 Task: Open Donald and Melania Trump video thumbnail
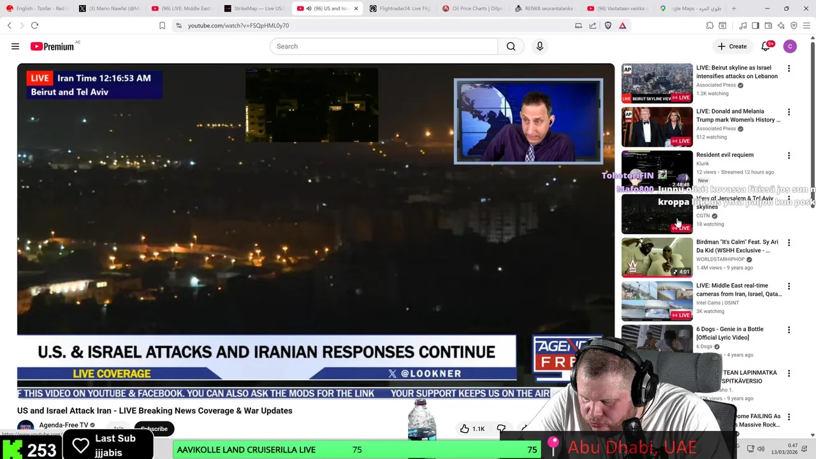657,126
